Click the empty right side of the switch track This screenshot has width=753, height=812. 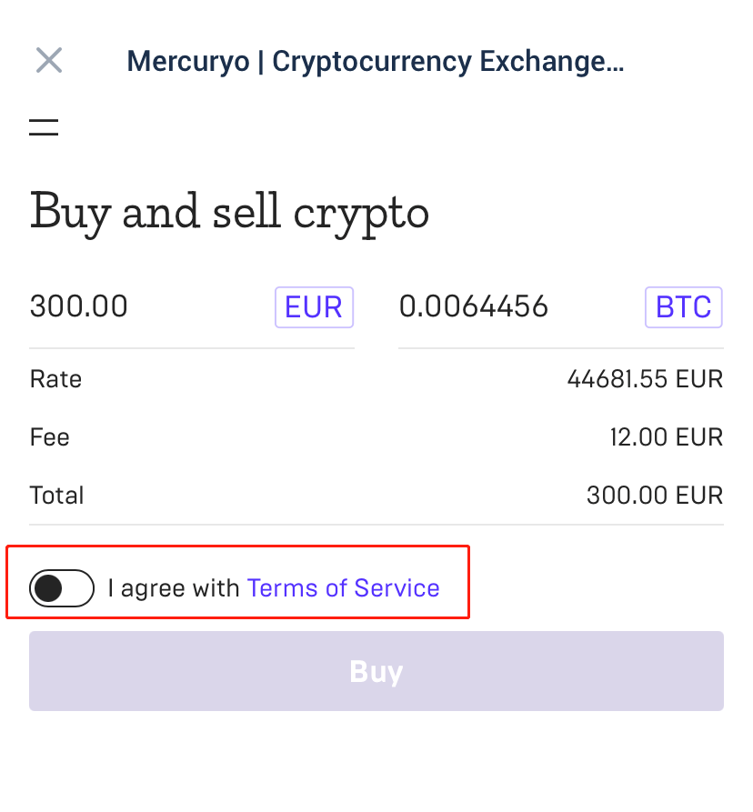click(78, 588)
